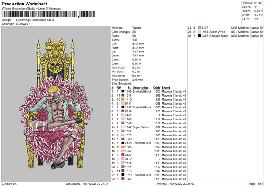Click the Width value '3.24 in'
The height and width of the screenshot is (187, 265).
pos(258,15)
